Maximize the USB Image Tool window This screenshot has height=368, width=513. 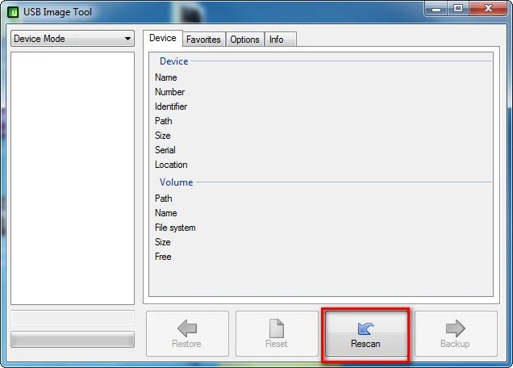458,9
